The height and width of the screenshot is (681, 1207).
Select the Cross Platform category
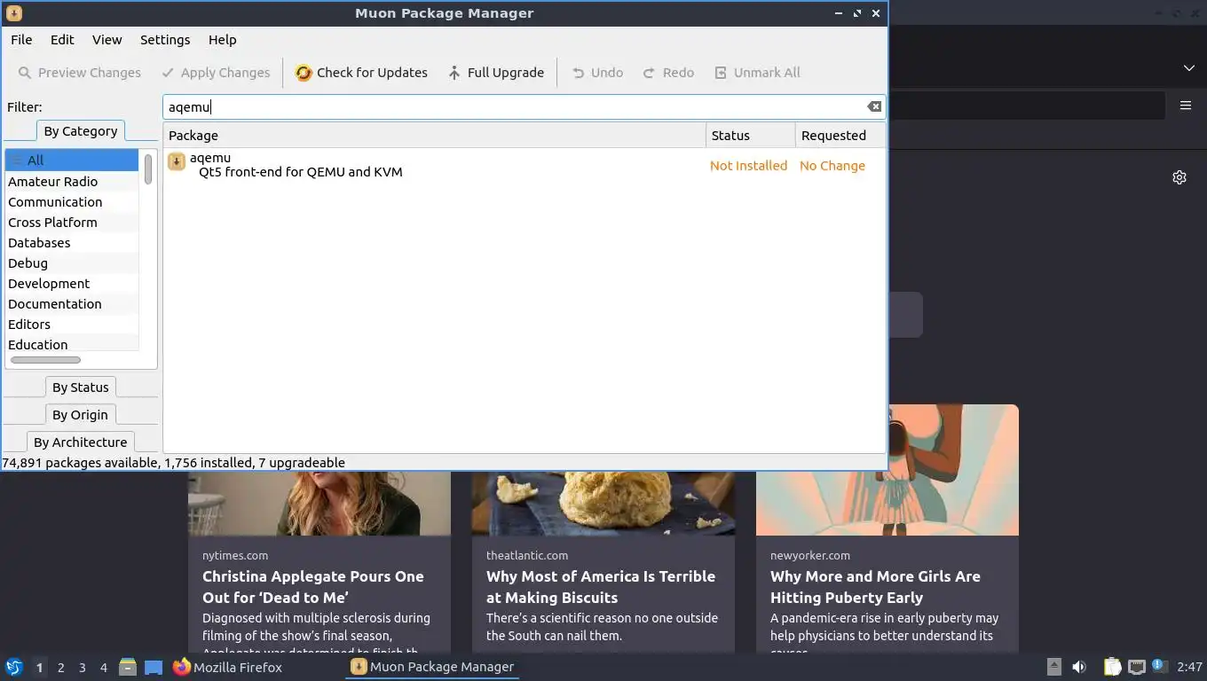72,222
